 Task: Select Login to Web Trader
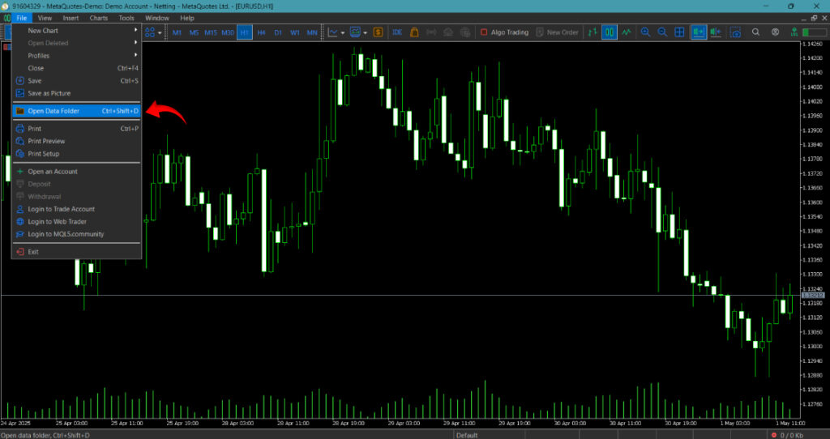77,222
